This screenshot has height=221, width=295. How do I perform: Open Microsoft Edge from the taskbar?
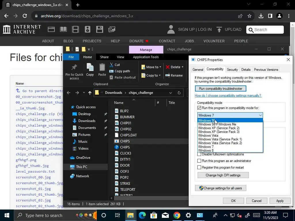(142, 215)
